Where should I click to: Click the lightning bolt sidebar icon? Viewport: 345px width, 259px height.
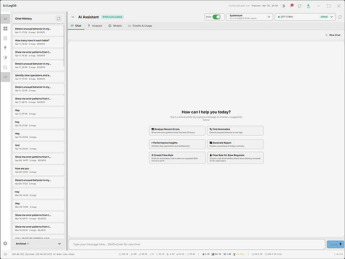(x=5, y=48)
